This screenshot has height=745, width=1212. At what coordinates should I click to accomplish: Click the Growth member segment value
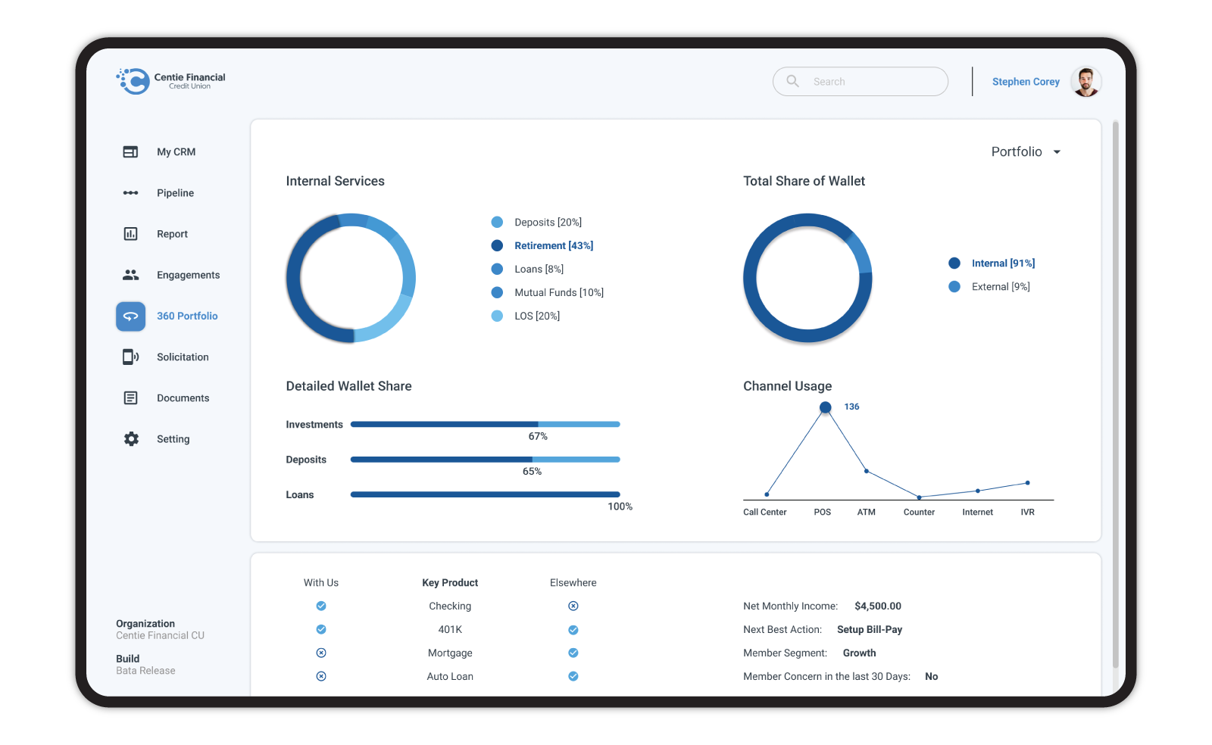pyautogui.click(x=860, y=653)
